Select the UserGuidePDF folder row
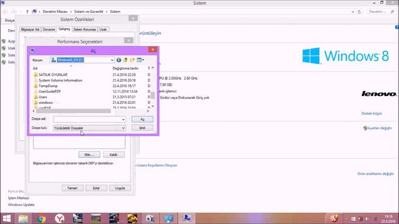 [x=92, y=91]
